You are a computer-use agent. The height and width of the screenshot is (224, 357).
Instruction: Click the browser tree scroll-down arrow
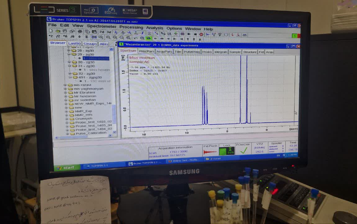click(x=114, y=132)
